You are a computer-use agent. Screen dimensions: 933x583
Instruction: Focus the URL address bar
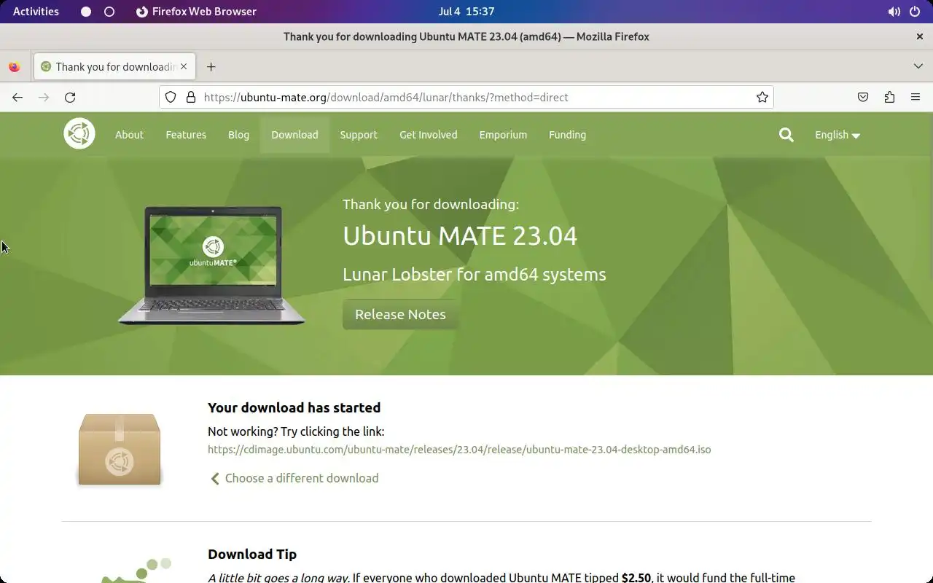466,97
